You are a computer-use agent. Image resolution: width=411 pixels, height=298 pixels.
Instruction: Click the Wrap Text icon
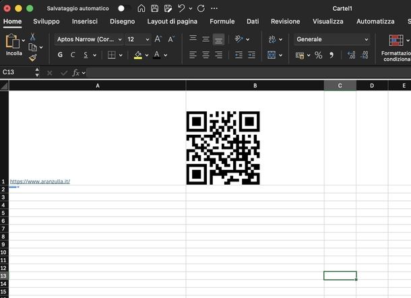pyautogui.click(x=272, y=39)
